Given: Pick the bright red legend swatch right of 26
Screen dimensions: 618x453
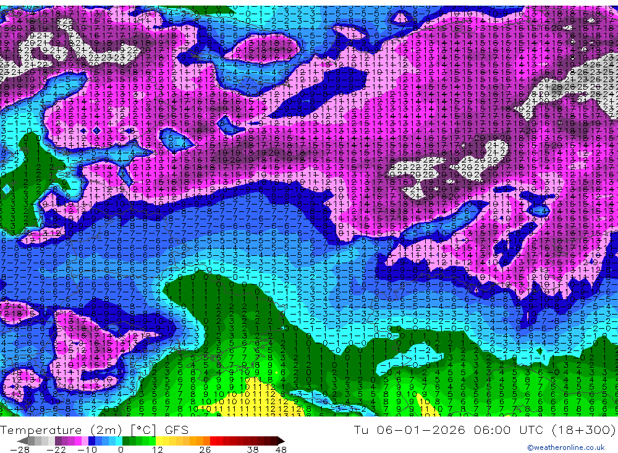Looking at the screenshot, I should pos(213,441).
